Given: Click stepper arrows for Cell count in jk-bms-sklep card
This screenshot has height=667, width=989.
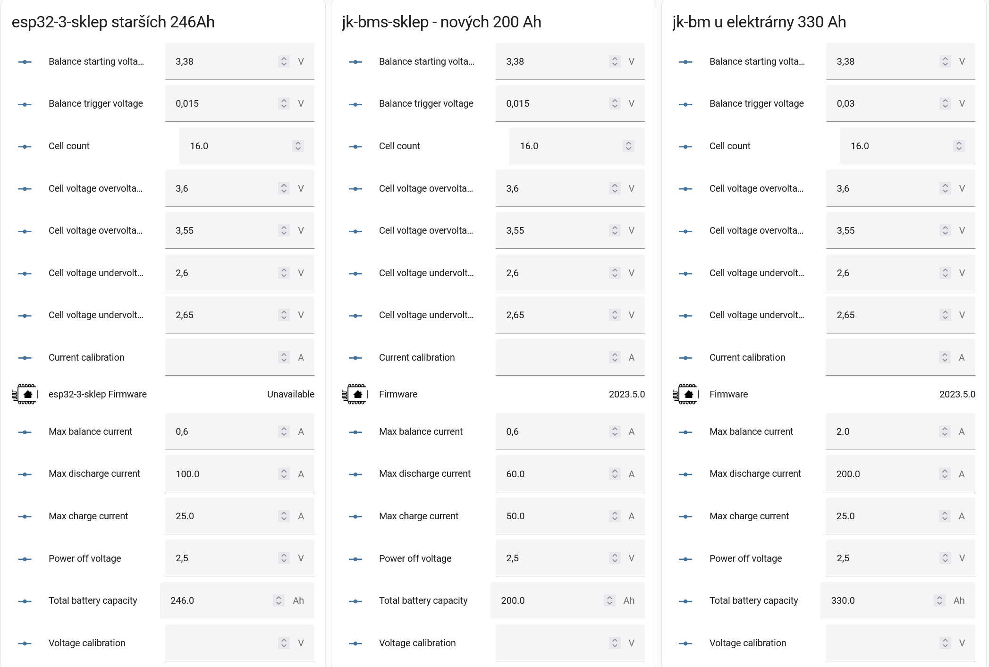Looking at the screenshot, I should pos(628,146).
